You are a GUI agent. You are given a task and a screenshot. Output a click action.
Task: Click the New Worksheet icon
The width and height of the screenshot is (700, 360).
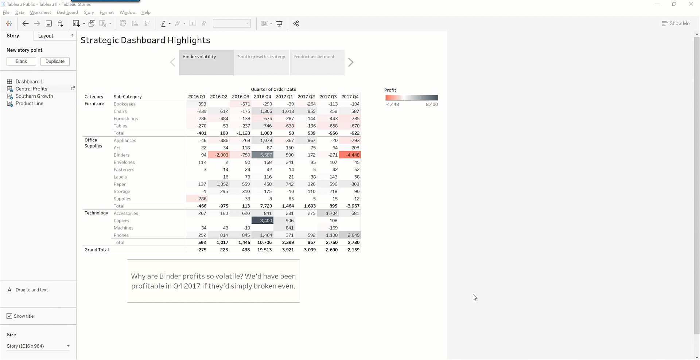[76, 24]
